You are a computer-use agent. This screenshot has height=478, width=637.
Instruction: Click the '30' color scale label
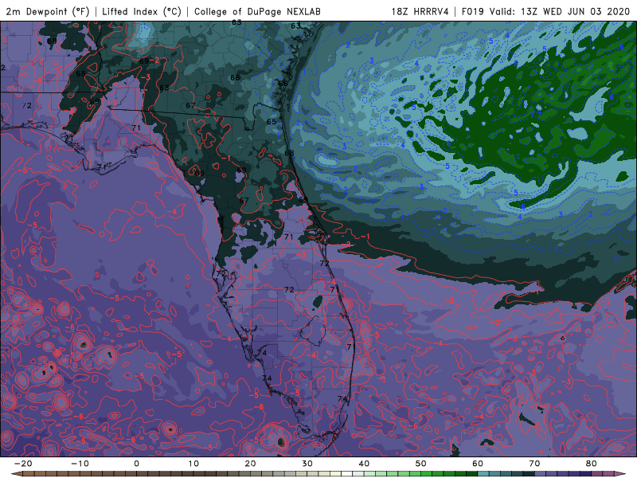[307, 464]
